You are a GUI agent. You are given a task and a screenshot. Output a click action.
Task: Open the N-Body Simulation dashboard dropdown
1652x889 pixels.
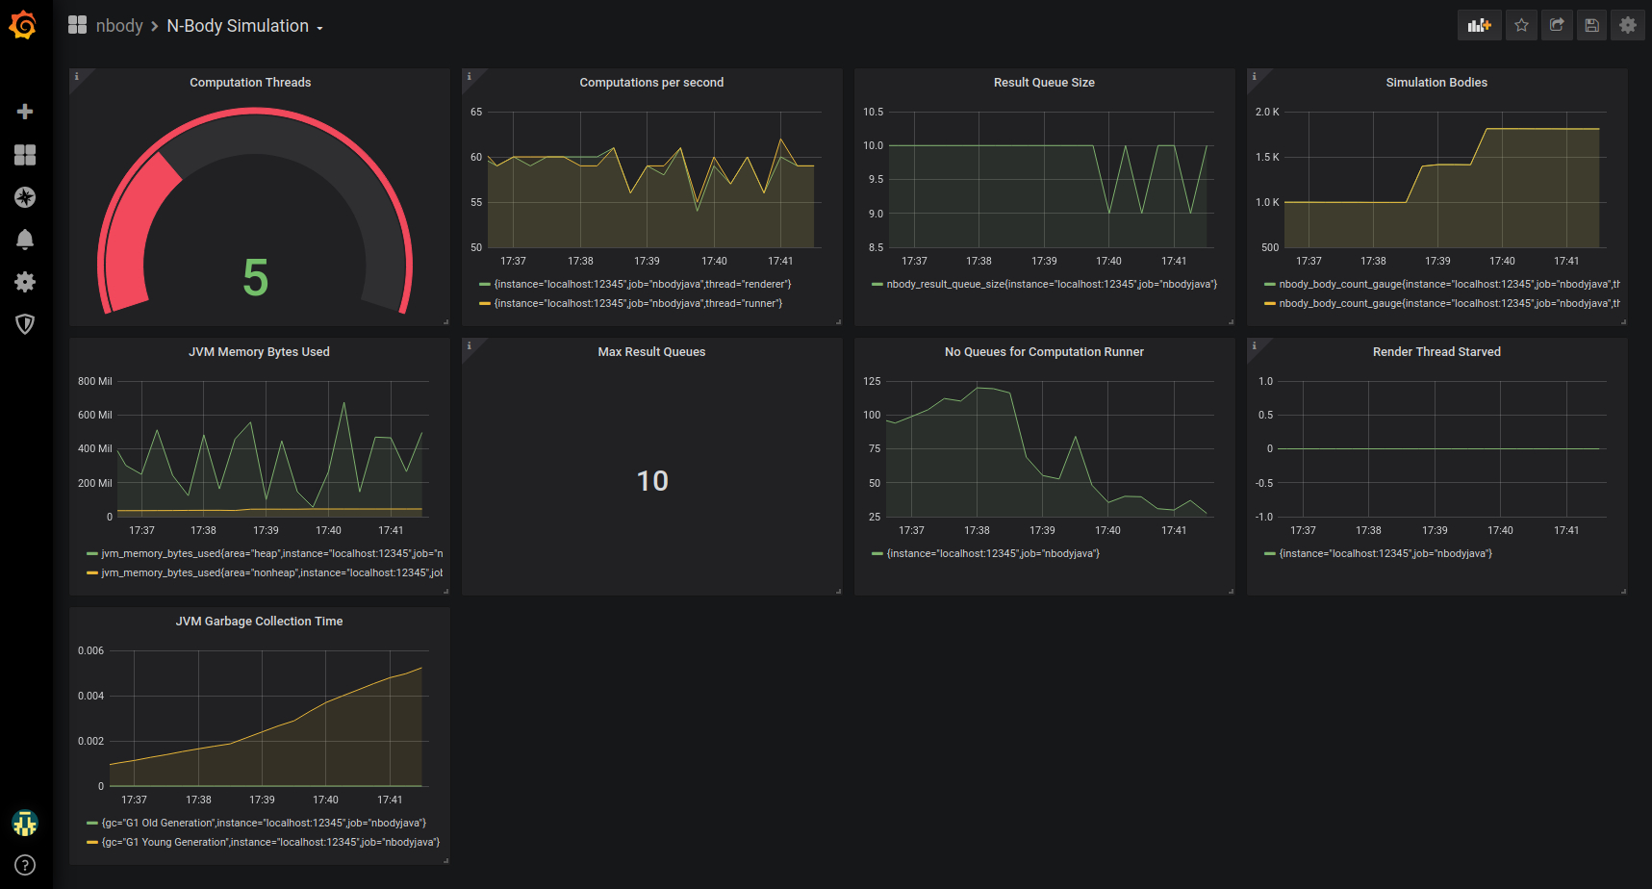point(244,26)
